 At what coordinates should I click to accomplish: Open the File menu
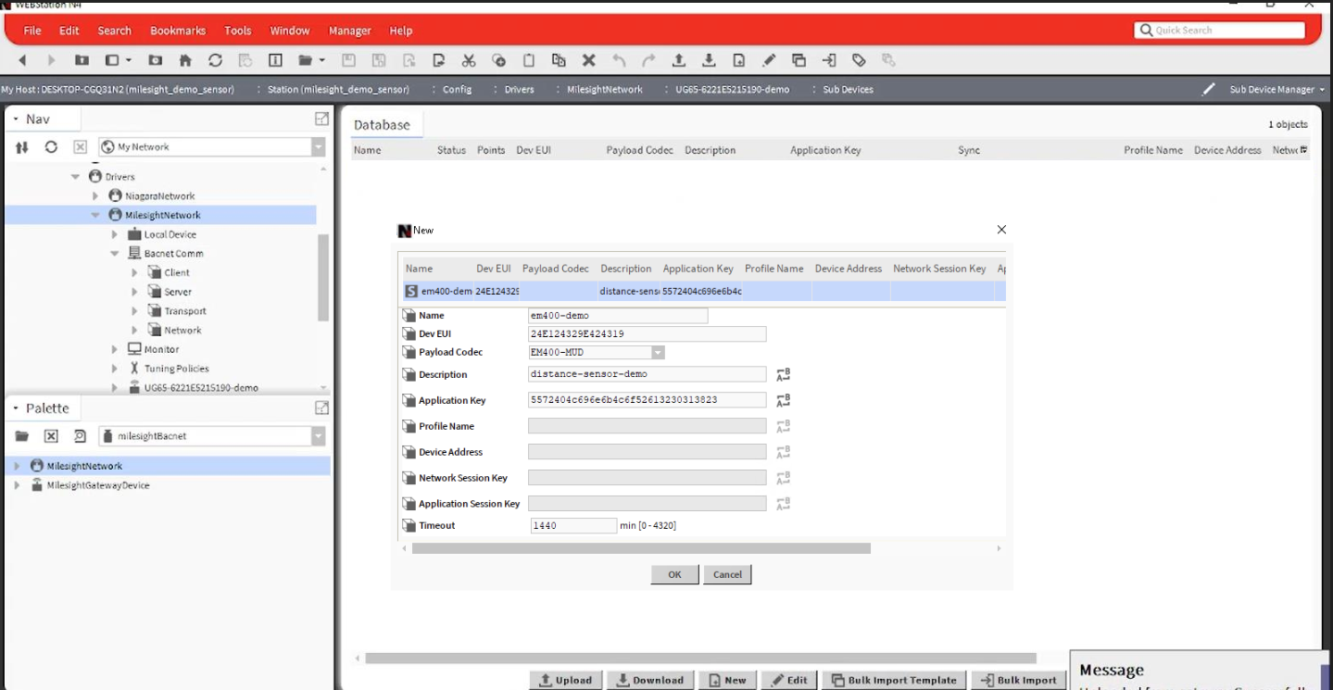(x=32, y=31)
